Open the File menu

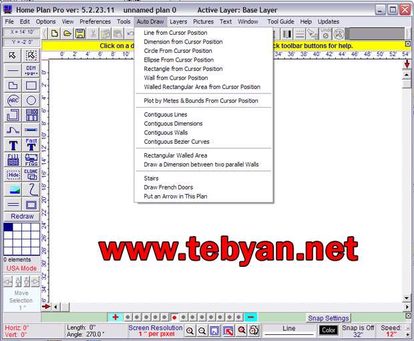(x=9, y=21)
